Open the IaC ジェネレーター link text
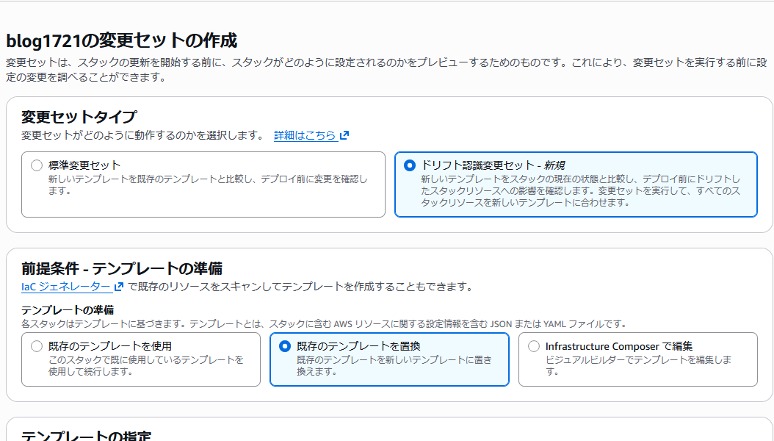Screen dimensions: 774x441 [66, 287]
